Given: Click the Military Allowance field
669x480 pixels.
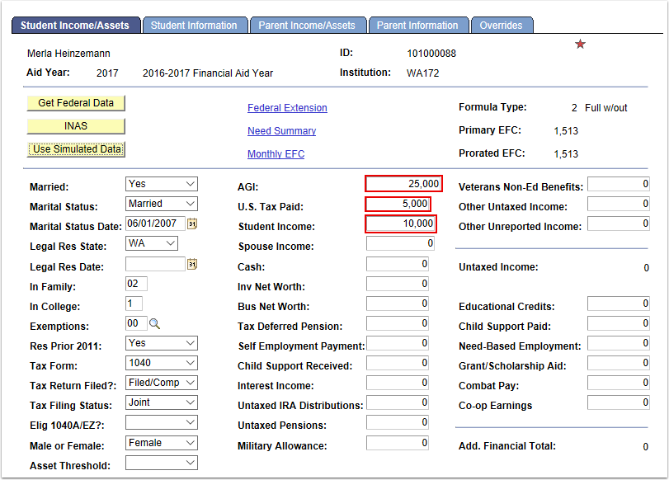Looking at the screenshot, I should [x=398, y=443].
